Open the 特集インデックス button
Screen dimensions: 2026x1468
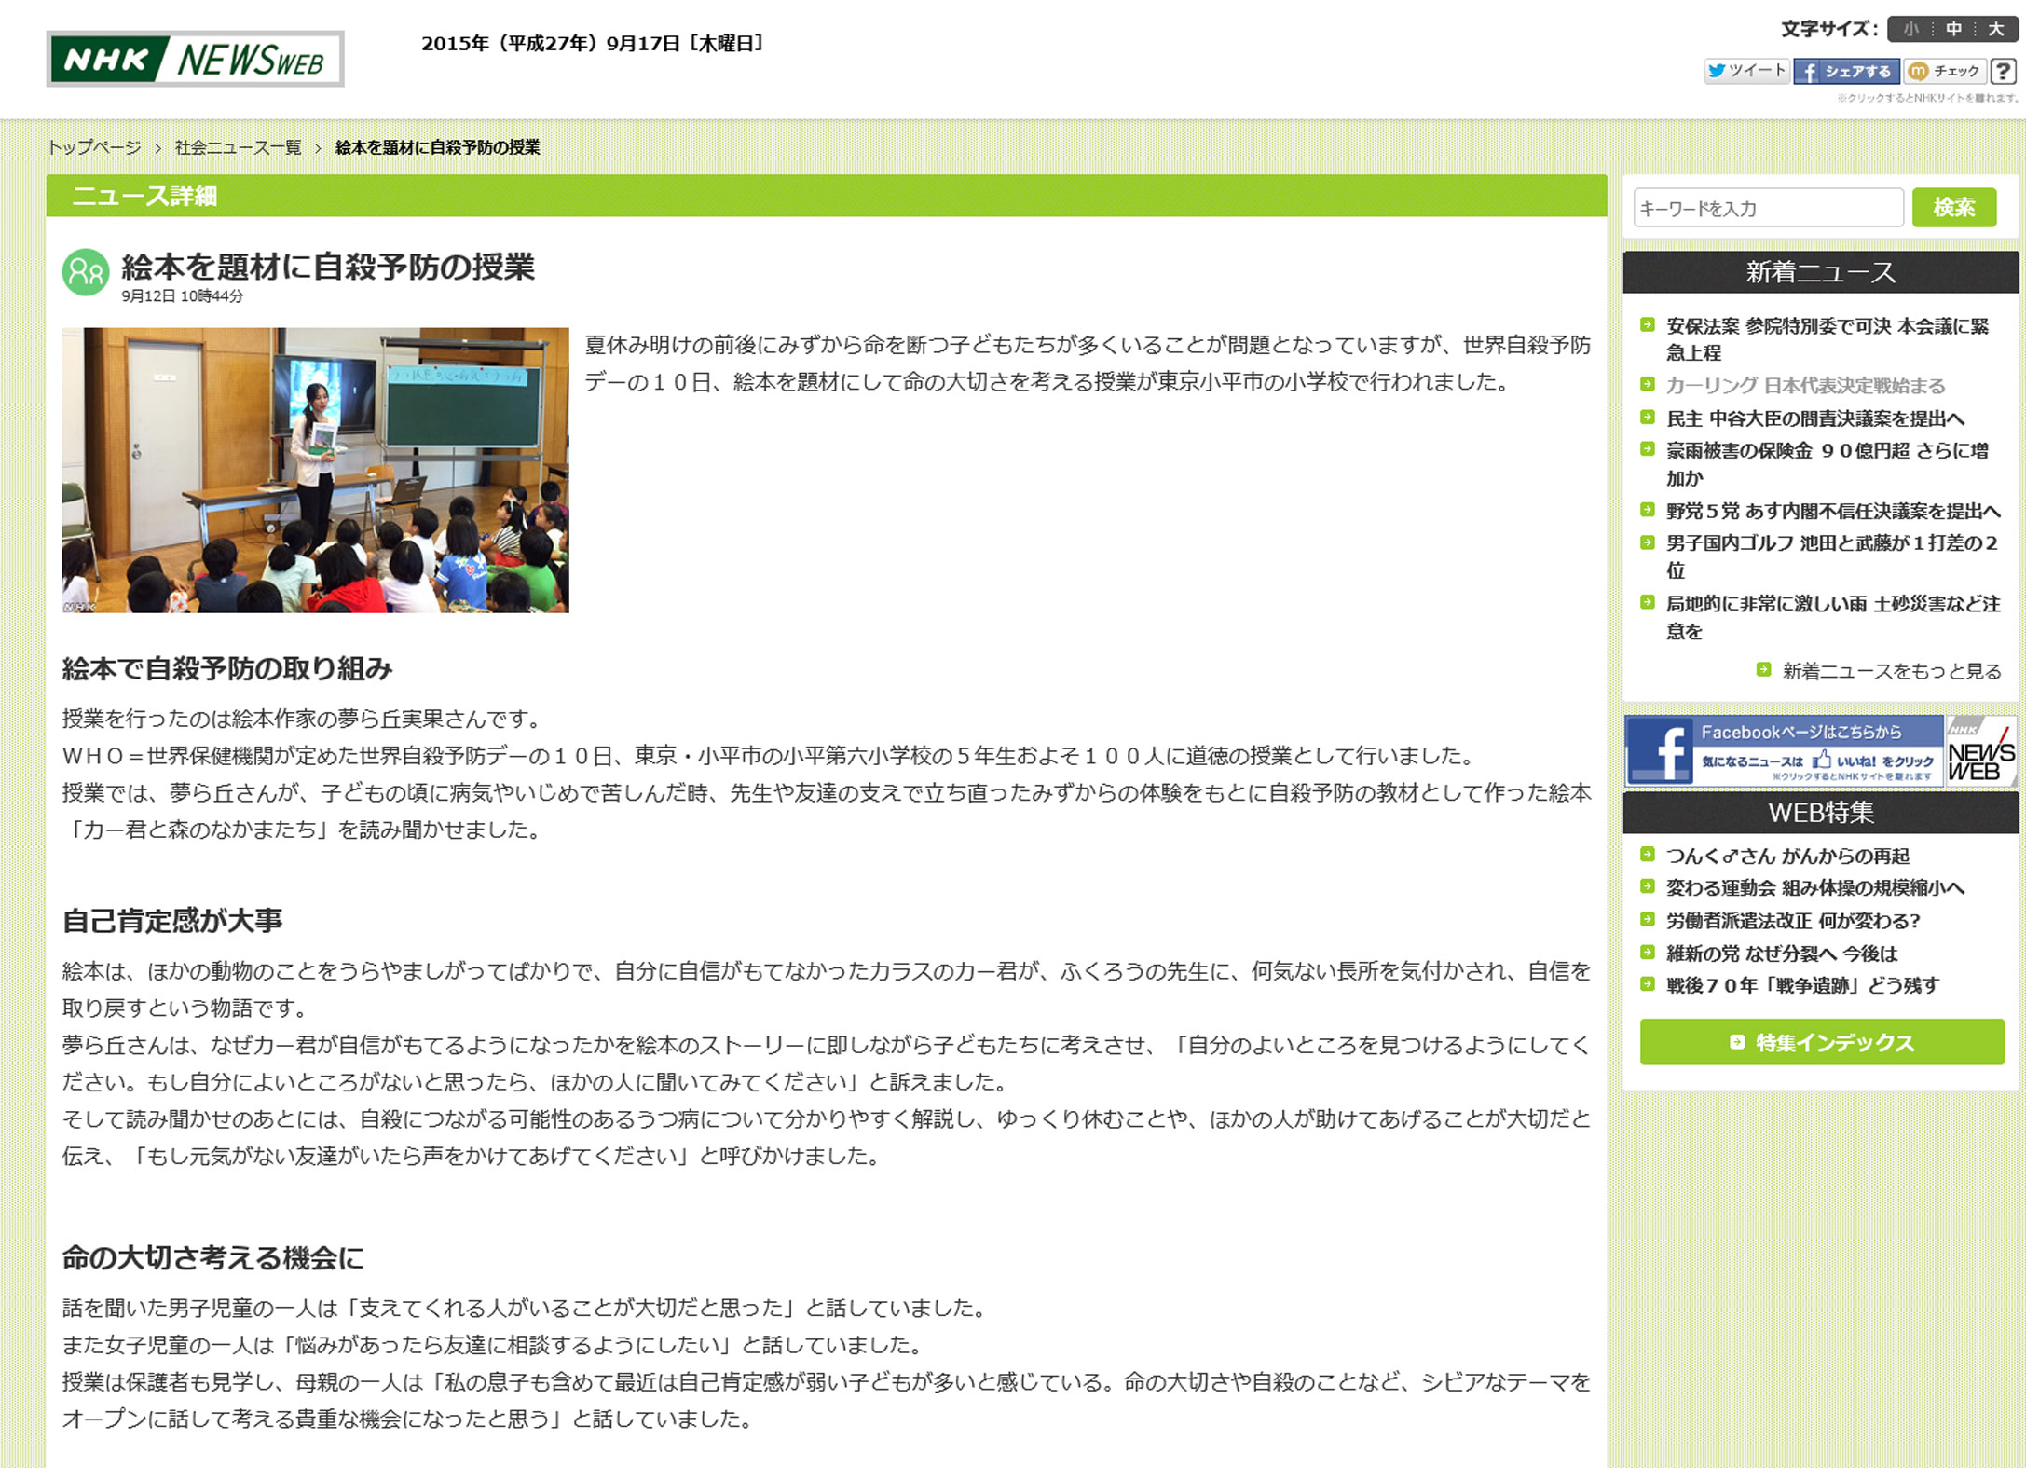[x=1822, y=1042]
